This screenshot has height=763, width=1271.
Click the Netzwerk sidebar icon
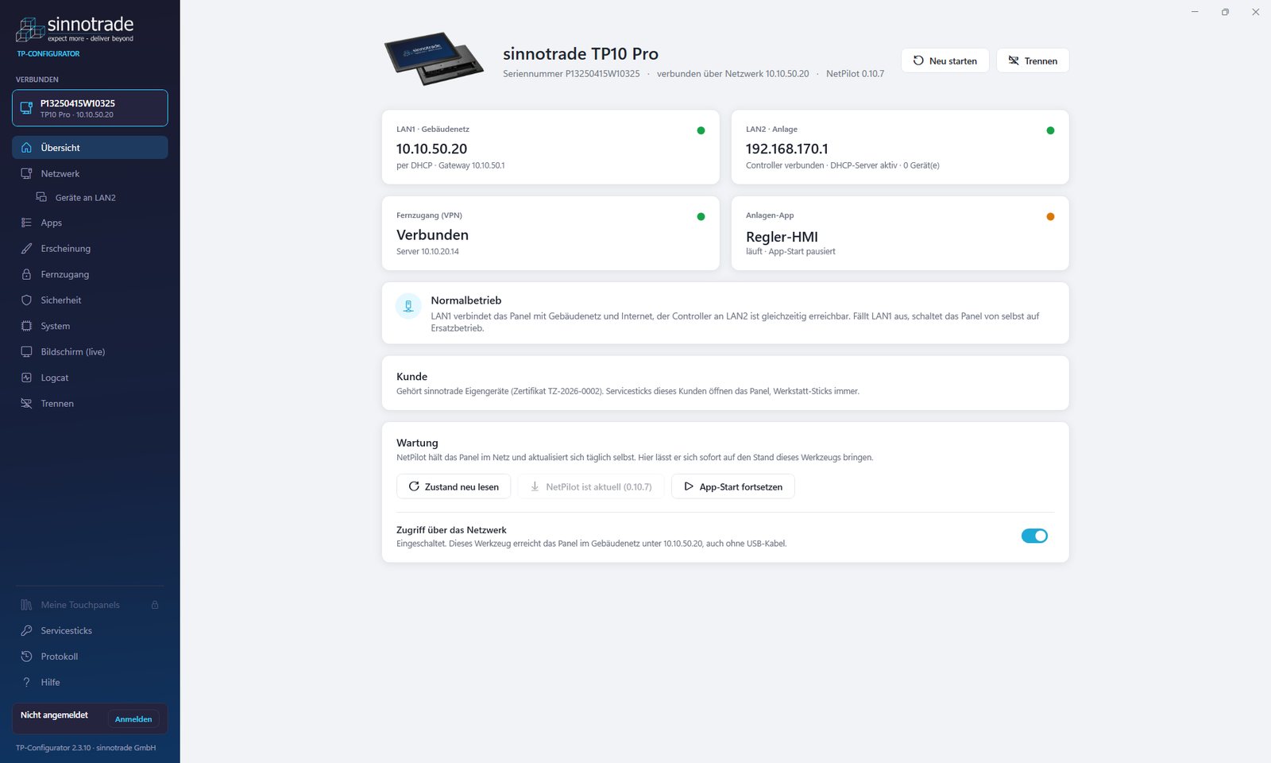click(26, 173)
